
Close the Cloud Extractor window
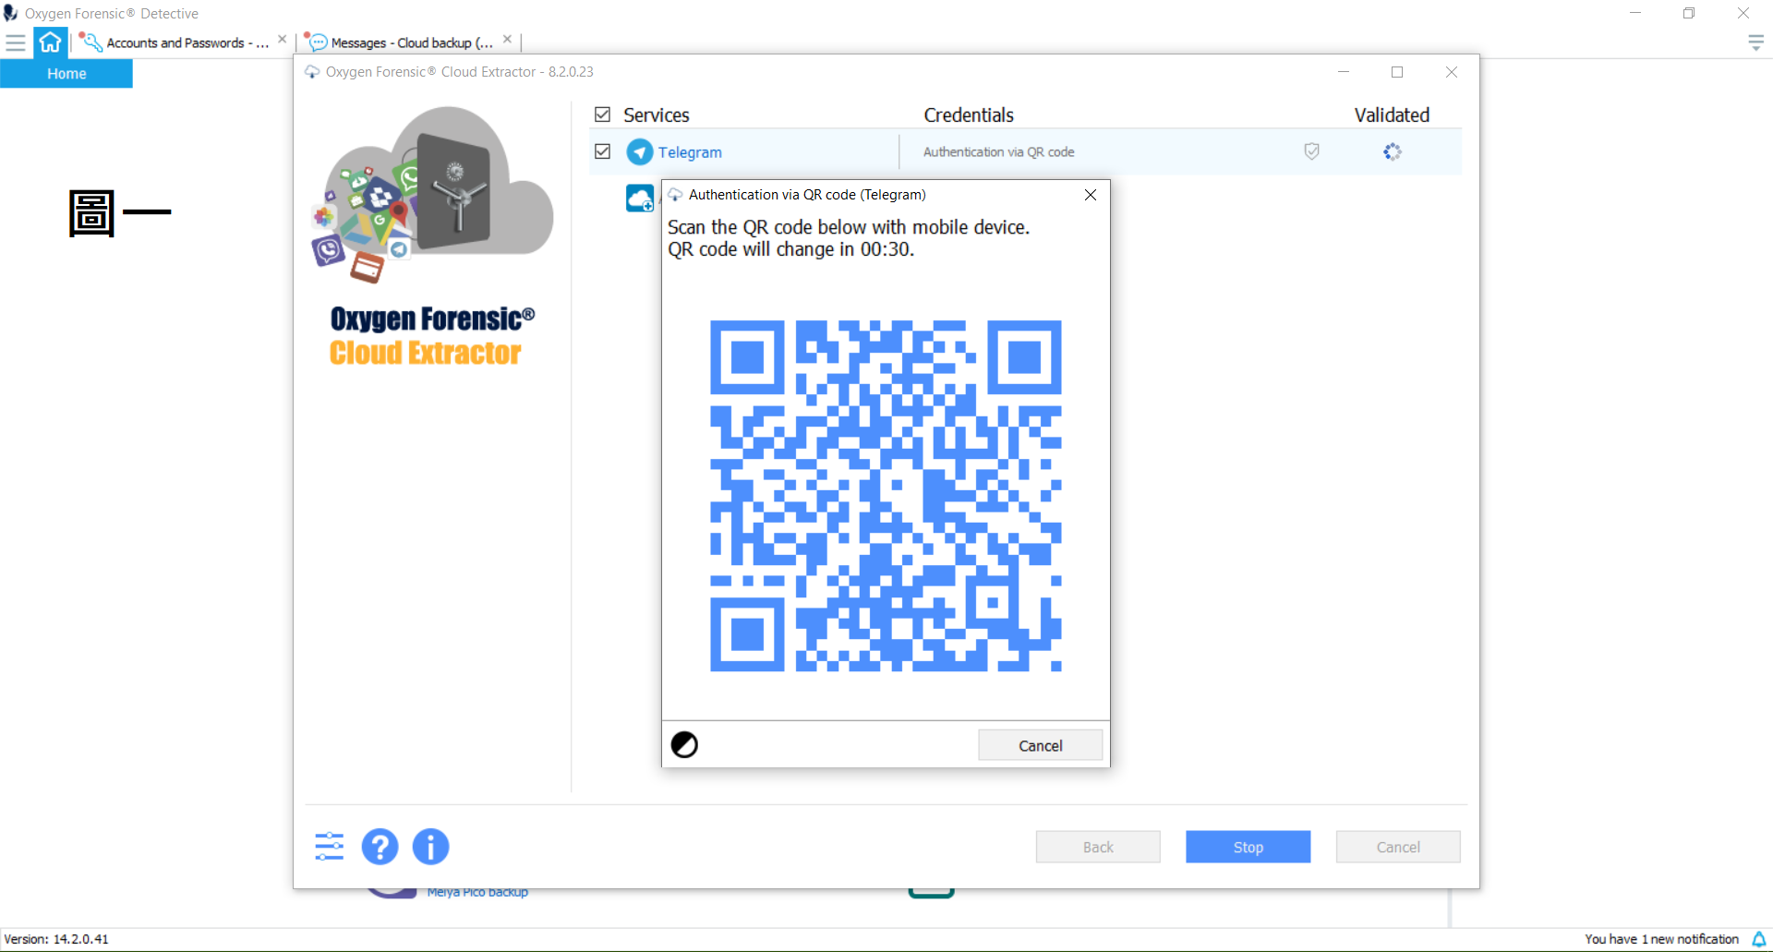[1452, 72]
